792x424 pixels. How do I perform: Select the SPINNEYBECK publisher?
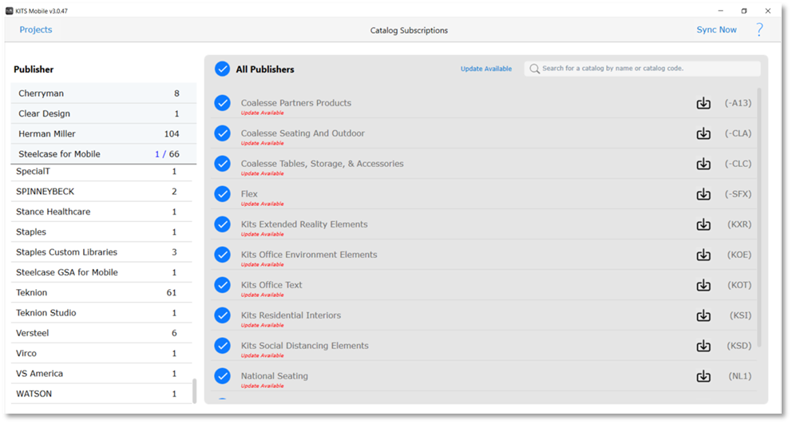[x=101, y=192]
